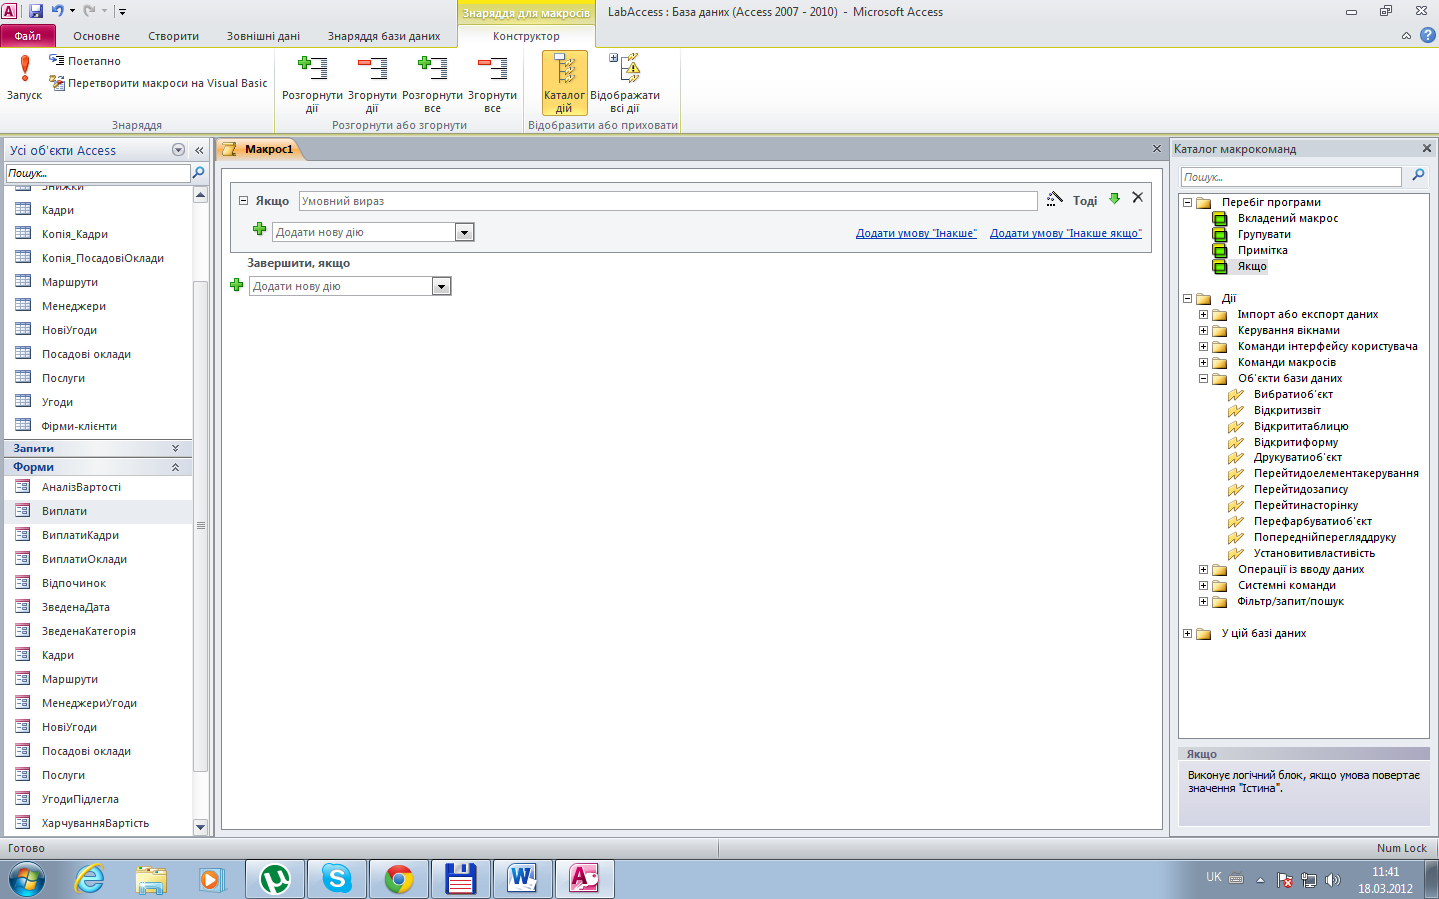This screenshot has height=899, width=1439.
Task: Open expression builder icon beside condition
Action: point(1054,200)
